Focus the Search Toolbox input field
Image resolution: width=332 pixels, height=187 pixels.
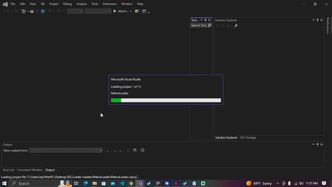tap(199, 25)
